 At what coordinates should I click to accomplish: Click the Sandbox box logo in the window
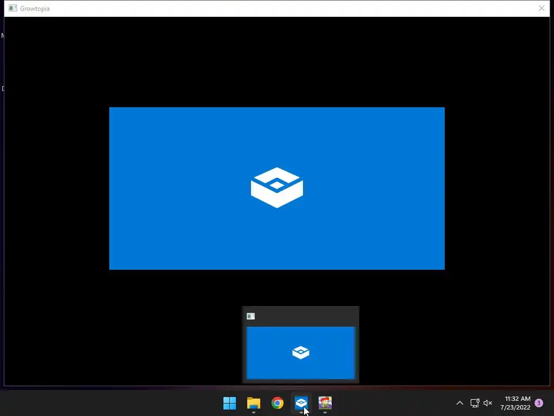coord(277,187)
